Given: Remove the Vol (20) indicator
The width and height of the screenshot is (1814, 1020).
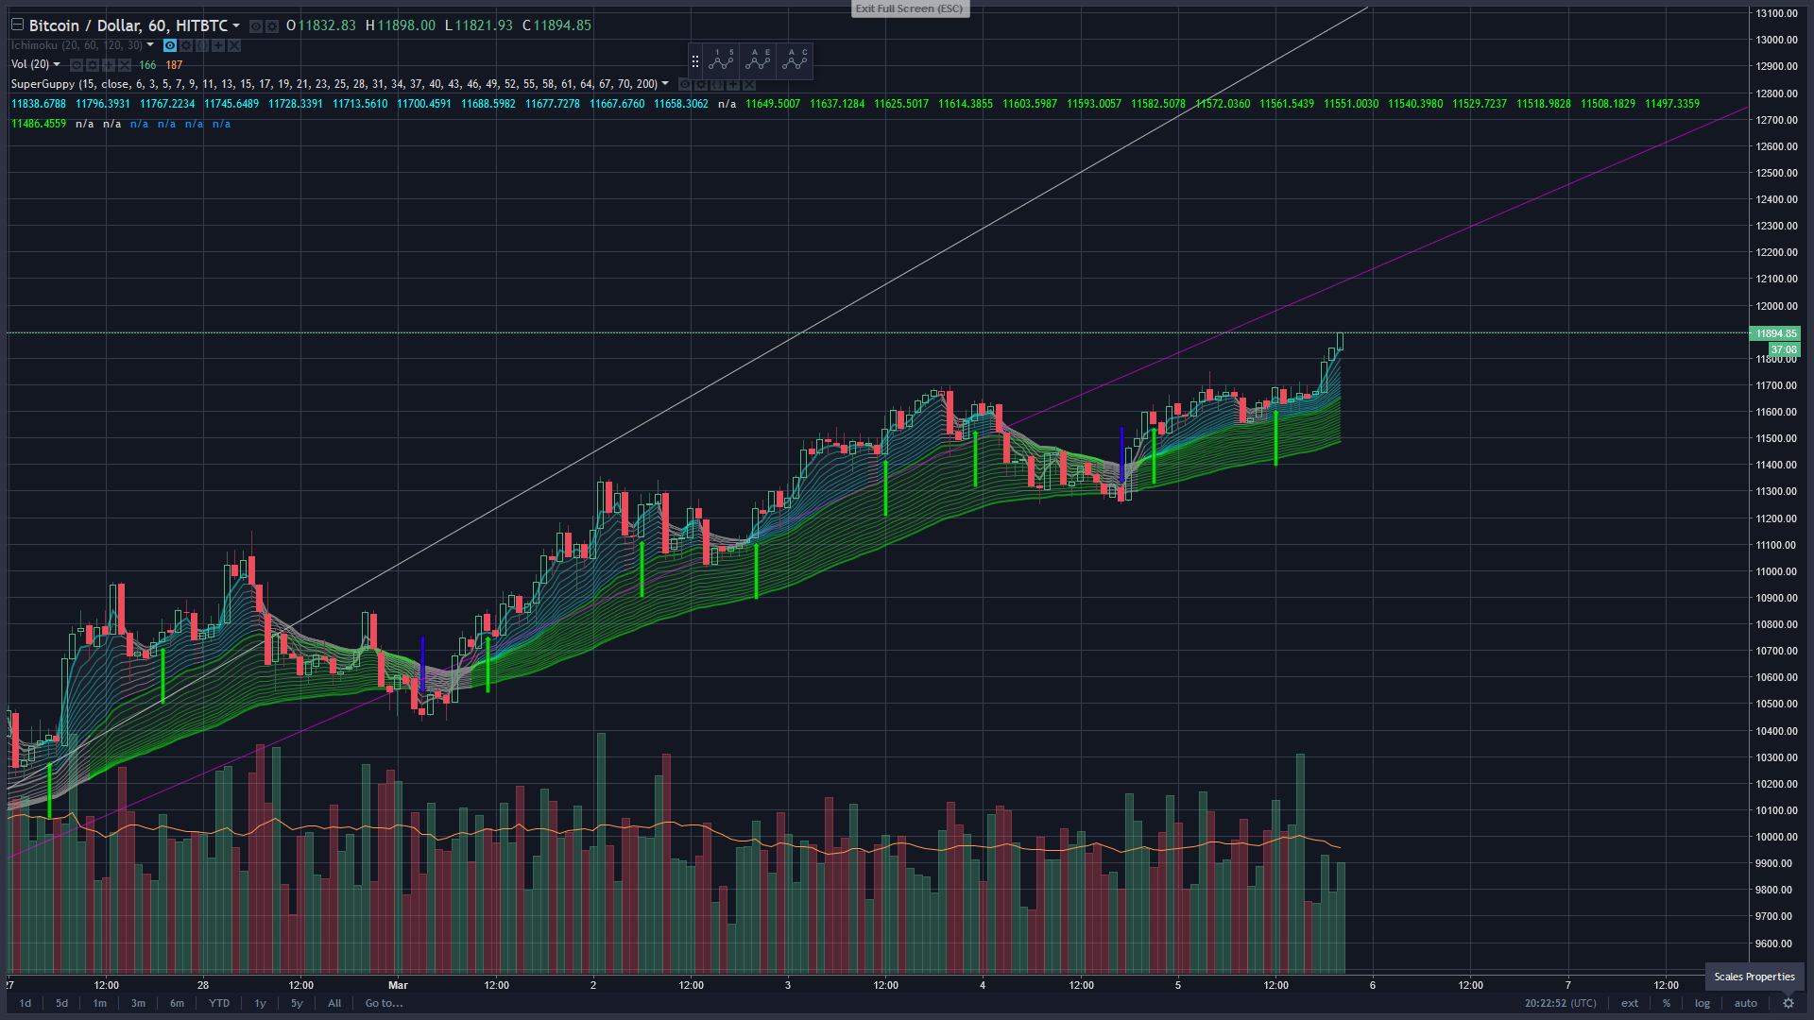Looking at the screenshot, I should pyautogui.click(x=125, y=65).
